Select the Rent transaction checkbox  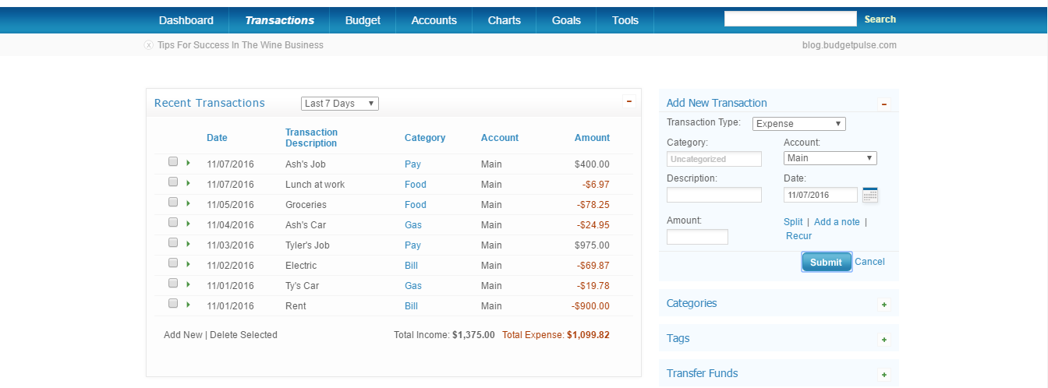[x=173, y=304]
